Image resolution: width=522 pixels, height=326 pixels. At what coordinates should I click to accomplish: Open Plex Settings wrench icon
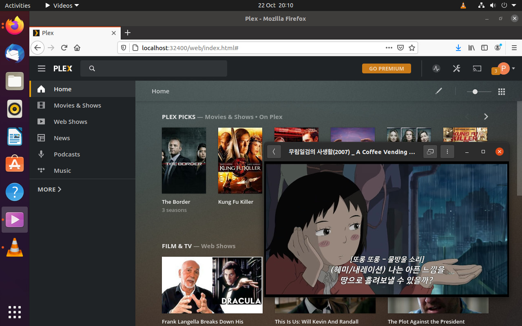(457, 68)
